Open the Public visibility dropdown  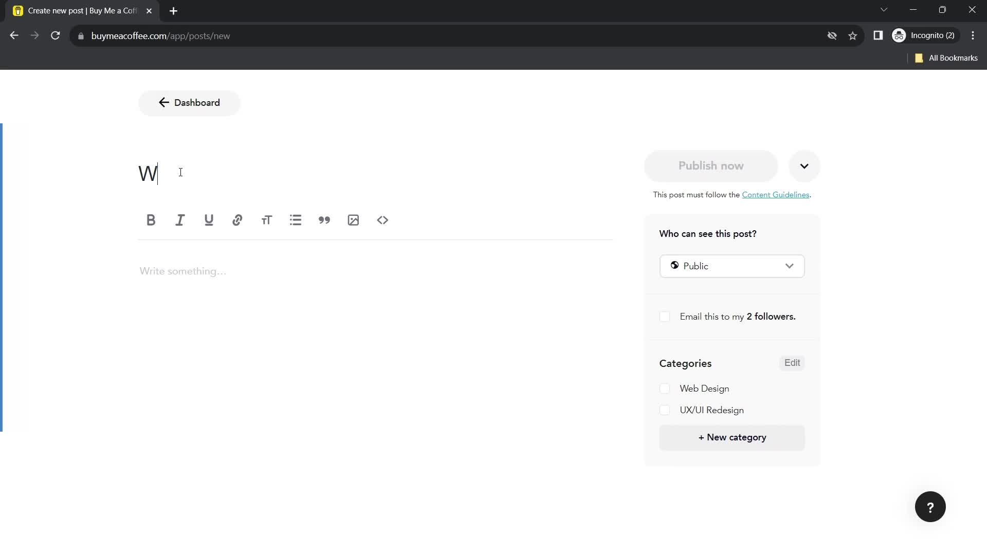[732, 266]
